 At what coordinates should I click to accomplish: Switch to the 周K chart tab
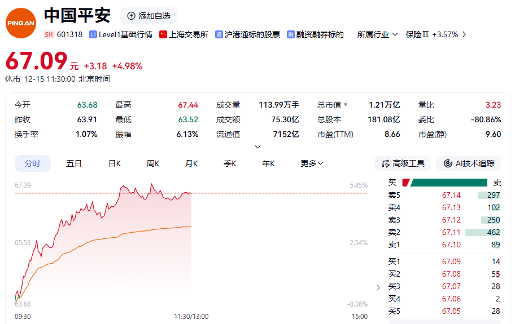click(153, 163)
